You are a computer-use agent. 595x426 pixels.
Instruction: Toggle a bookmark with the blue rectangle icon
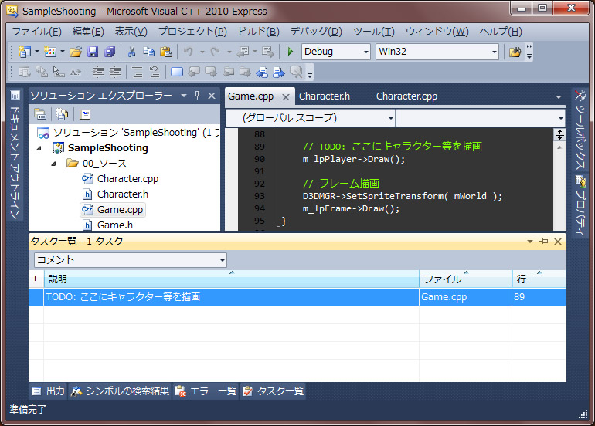pyautogui.click(x=177, y=72)
